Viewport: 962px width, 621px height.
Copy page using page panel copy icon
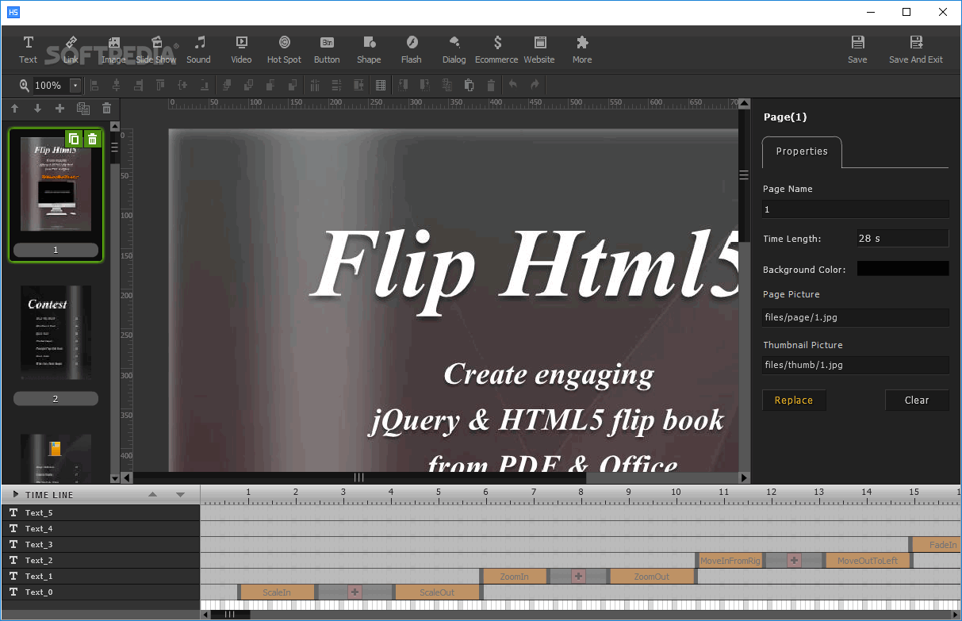pyautogui.click(x=82, y=109)
